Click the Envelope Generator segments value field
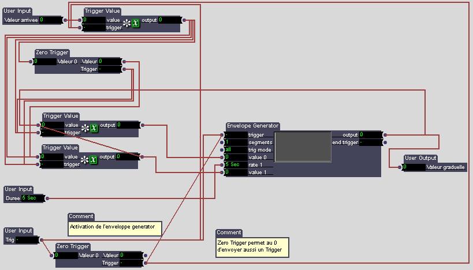The width and height of the screenshot is (473, 270). (x=235, y=142)
